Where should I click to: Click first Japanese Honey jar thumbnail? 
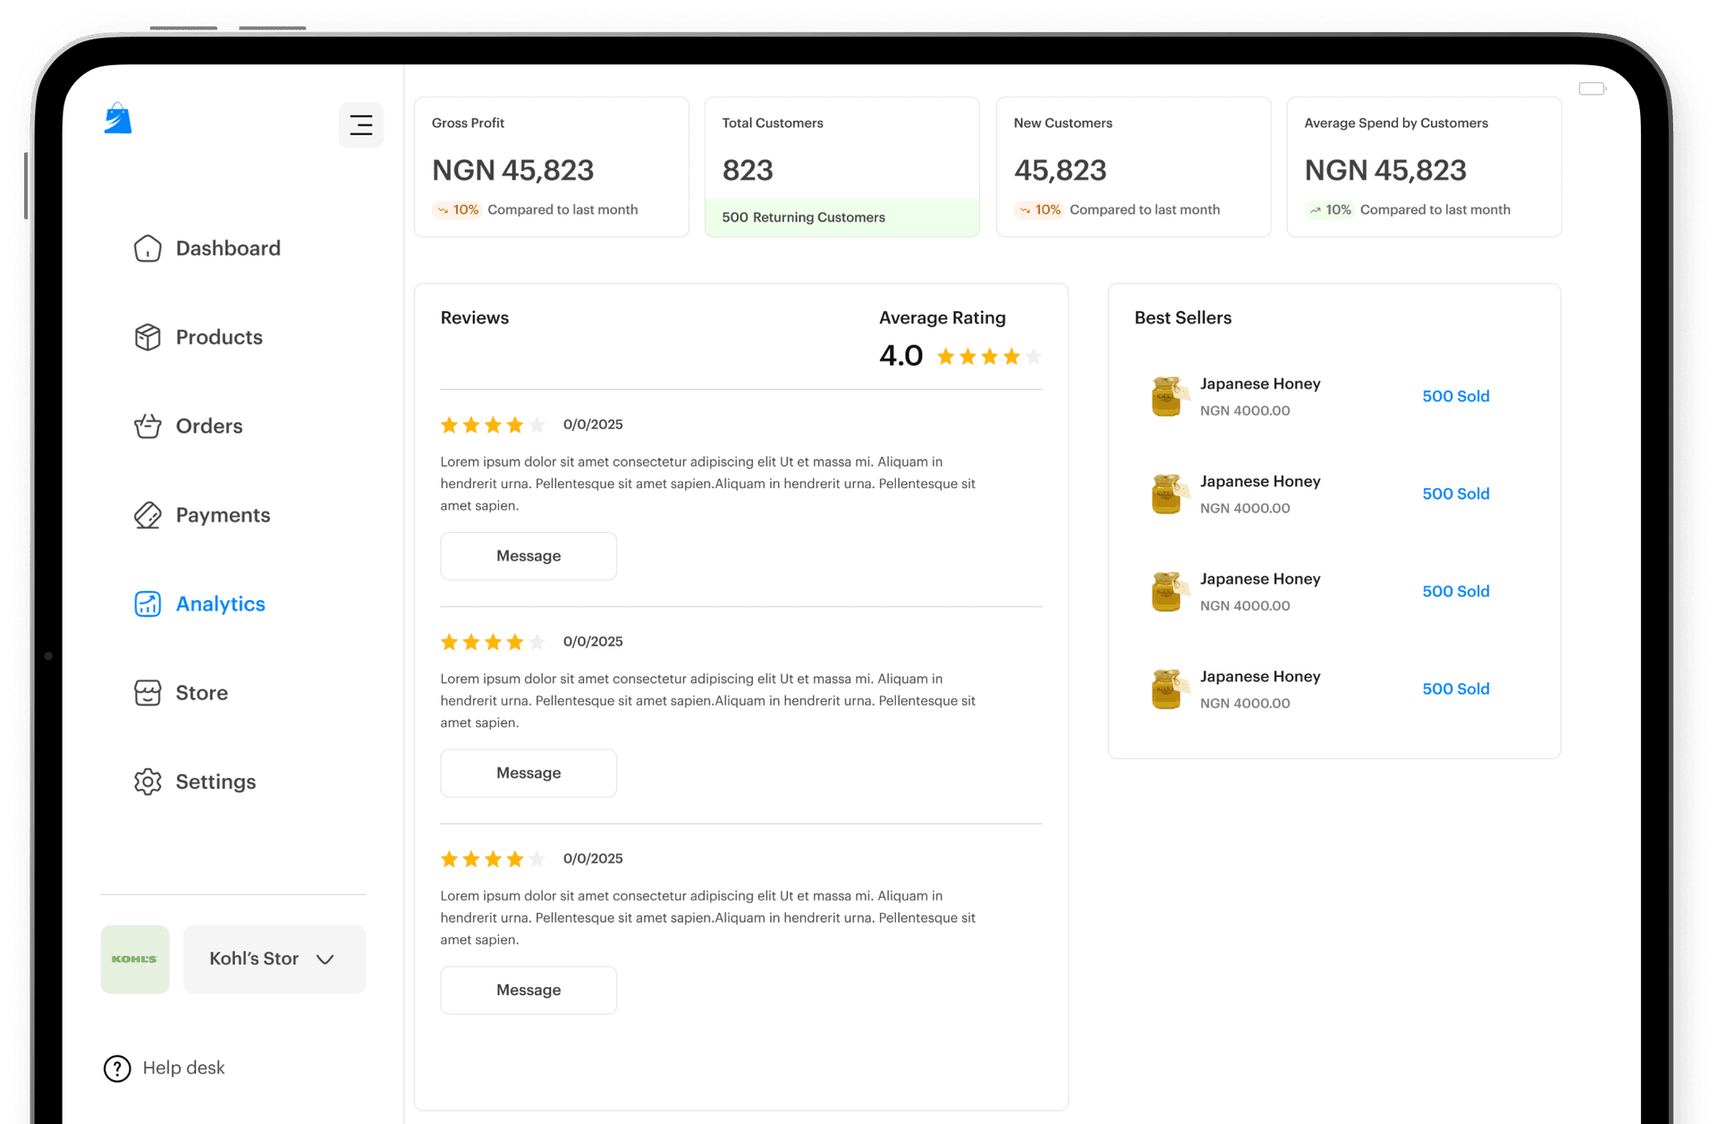click(1167, 396)
